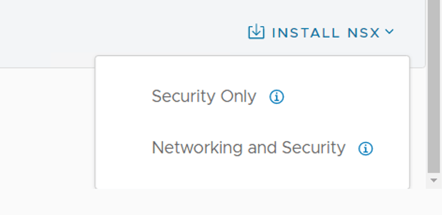
Task: Pick the Security Only install mode
Action: tap(204, 97)
